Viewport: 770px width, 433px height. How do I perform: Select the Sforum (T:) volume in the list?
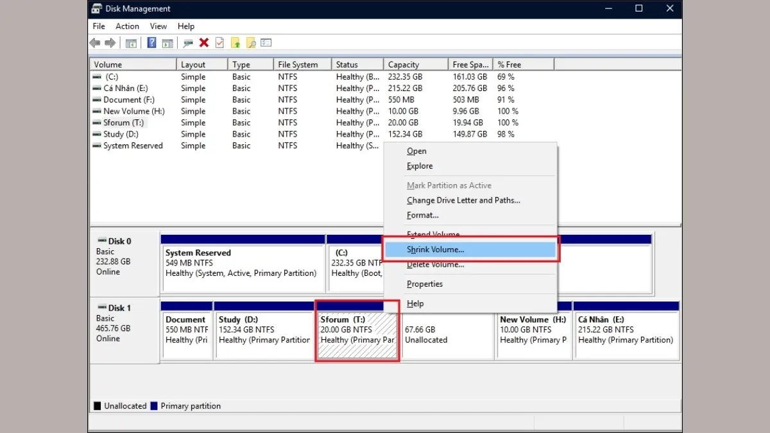click(123, 123)
